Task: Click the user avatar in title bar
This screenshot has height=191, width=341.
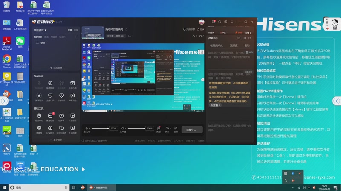Action: [202, 22]
